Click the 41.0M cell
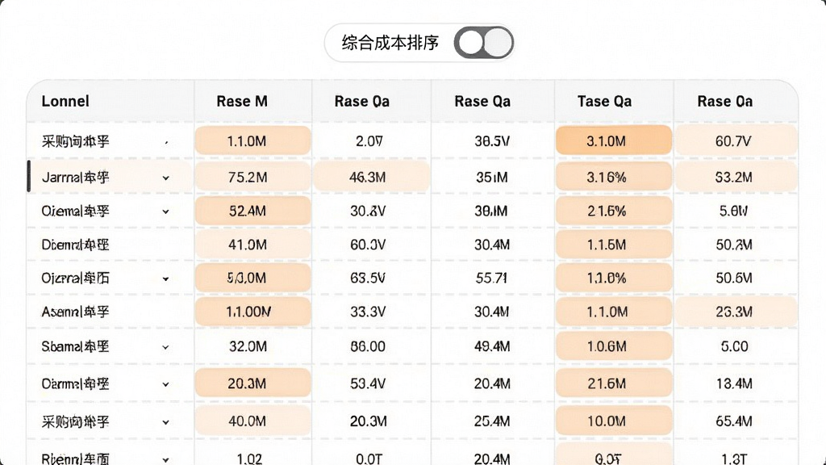Screen dimensions: 826x465 click(252, 245)
